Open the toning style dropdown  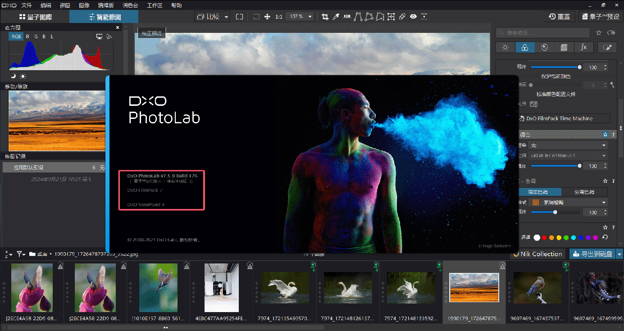click(x=569, y=202)
